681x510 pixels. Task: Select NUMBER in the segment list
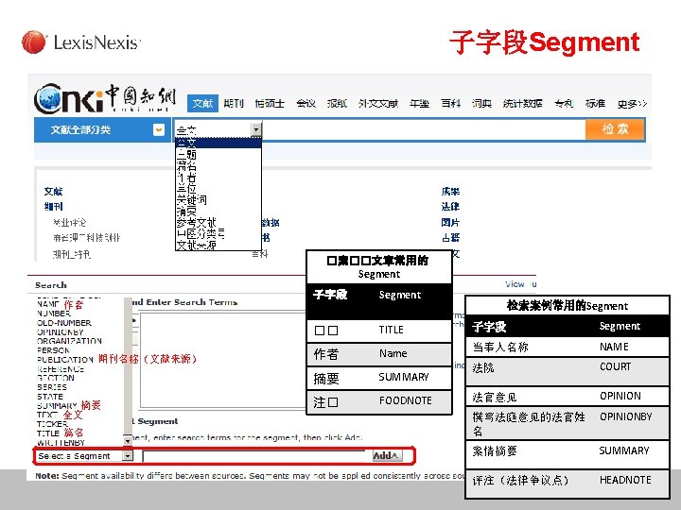[54, 314]
